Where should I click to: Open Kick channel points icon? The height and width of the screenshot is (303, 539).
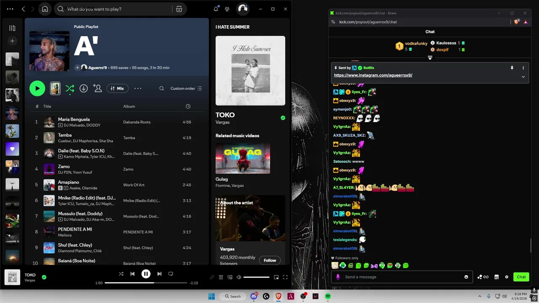pos(483,277)
